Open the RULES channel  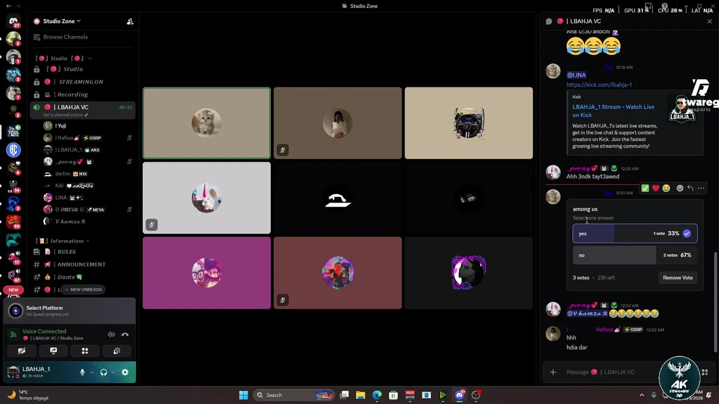tap(83, 251)
